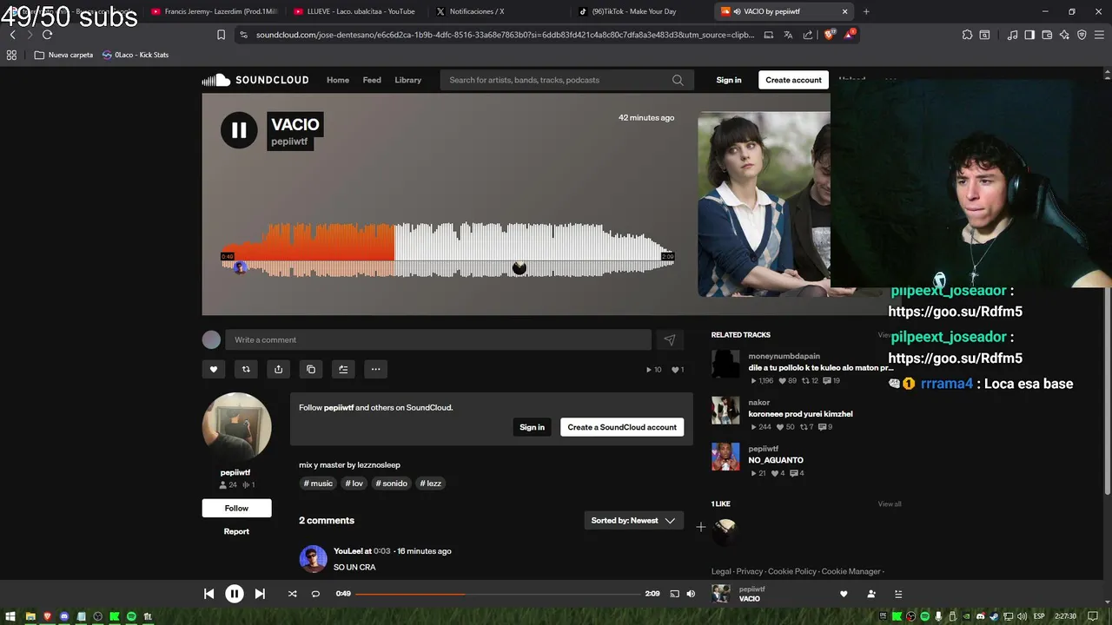Follow pepiiwtf with the Follow button
1112x625 pixels.
point(236,508)
